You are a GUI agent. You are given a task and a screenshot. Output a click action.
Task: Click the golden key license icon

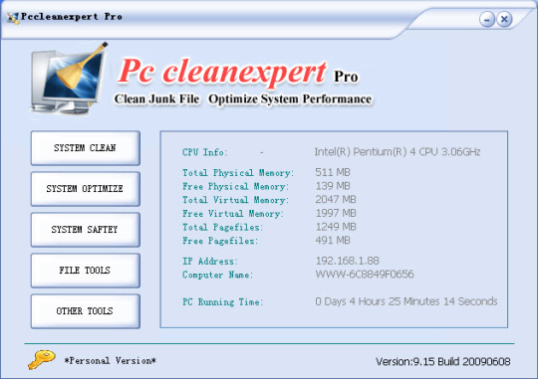coord(42,359)
